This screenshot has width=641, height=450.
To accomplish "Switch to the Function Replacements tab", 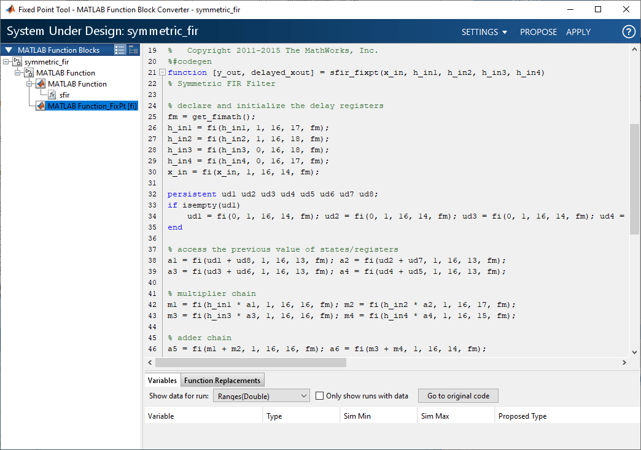I will click(x=223, y=381).
